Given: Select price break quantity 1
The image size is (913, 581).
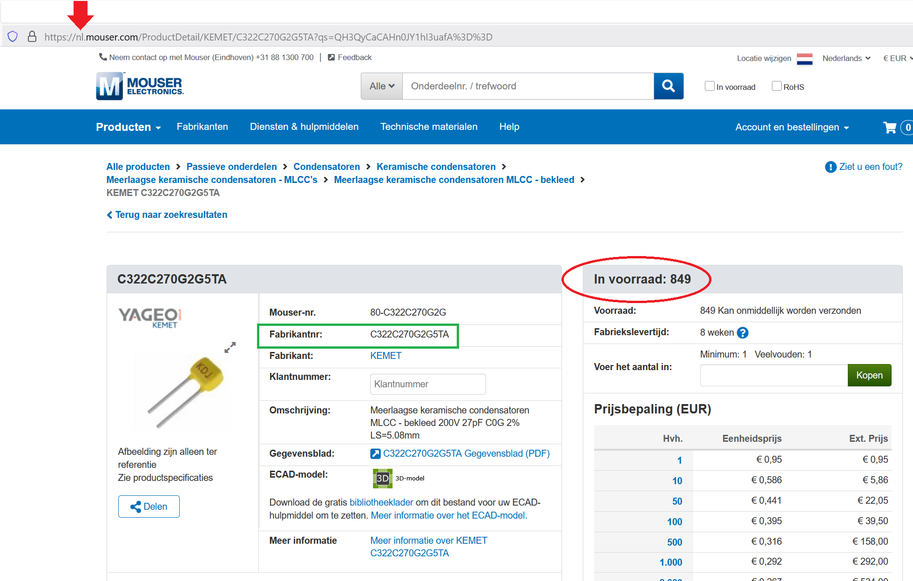Looking at the screenshot, I should pyautogui.click(x=680, y=460).
